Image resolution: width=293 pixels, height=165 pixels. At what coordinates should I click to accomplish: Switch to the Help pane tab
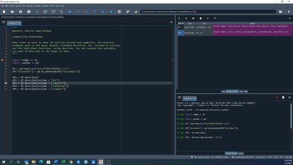coord(223,92)
